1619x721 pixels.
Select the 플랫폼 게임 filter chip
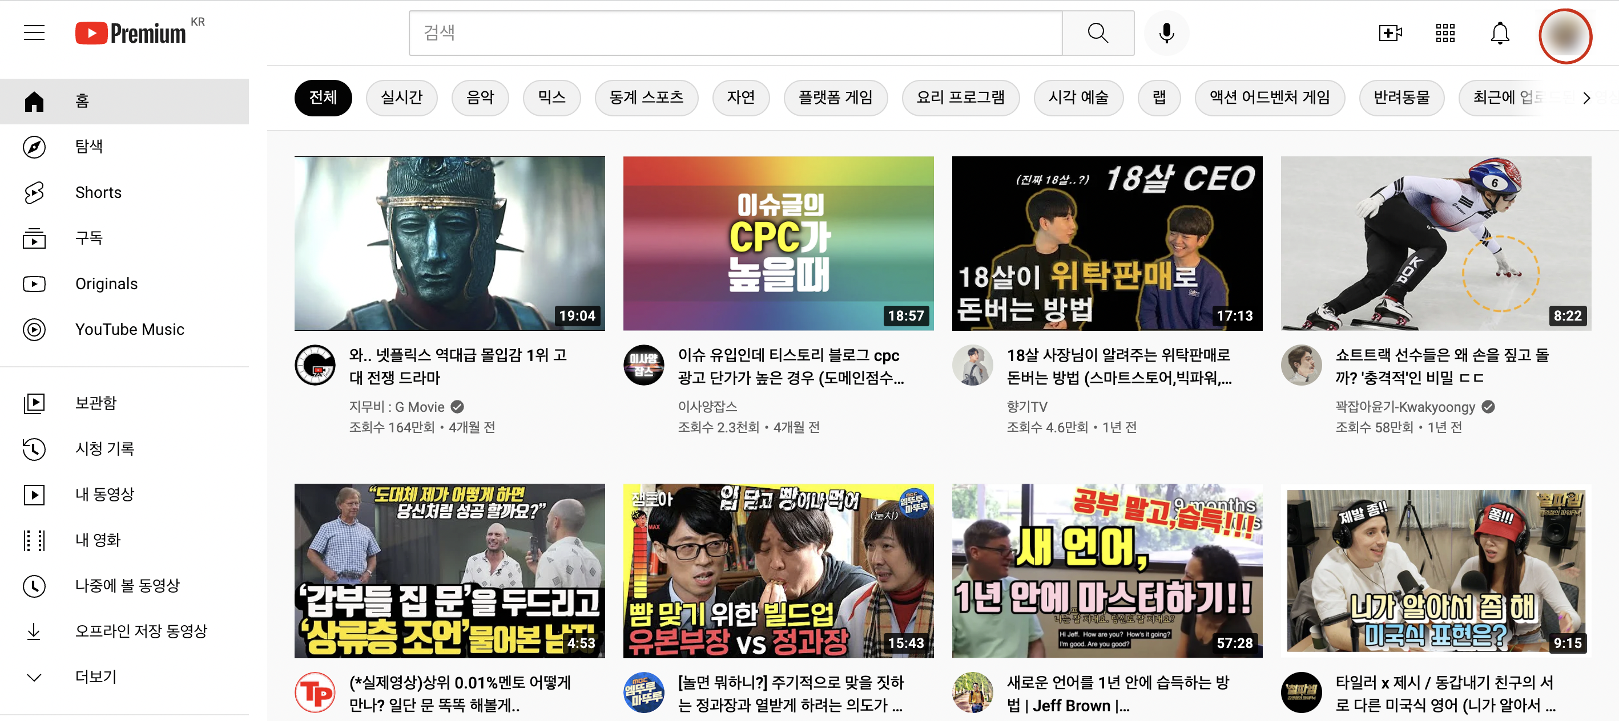click(836, 98)
